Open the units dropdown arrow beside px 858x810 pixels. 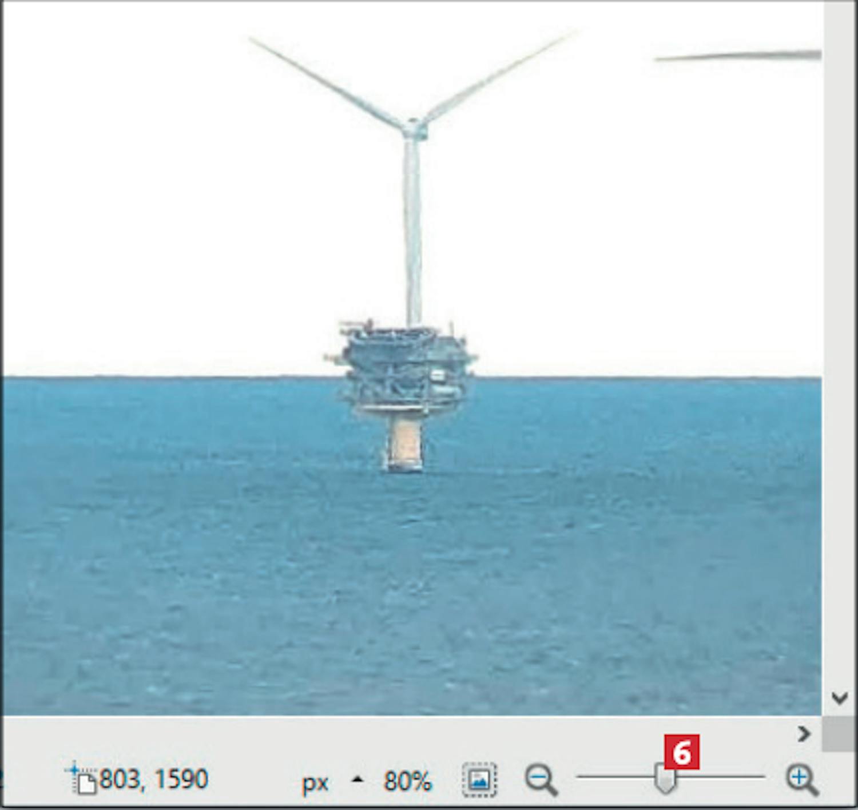[x=357, y=779]
